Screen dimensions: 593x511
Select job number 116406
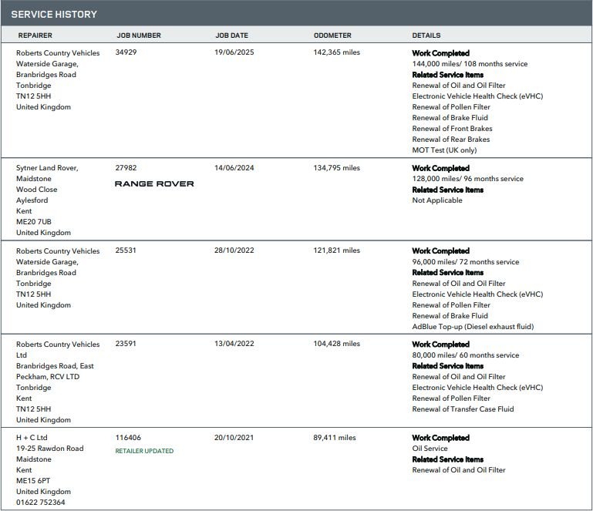[128, 438]
